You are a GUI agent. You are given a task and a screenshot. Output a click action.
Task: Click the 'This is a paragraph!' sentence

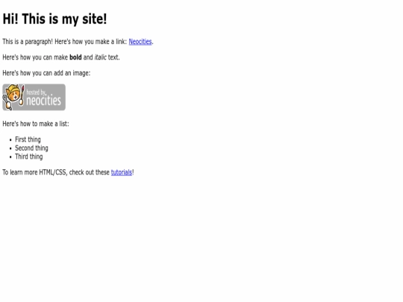(28, 42)
